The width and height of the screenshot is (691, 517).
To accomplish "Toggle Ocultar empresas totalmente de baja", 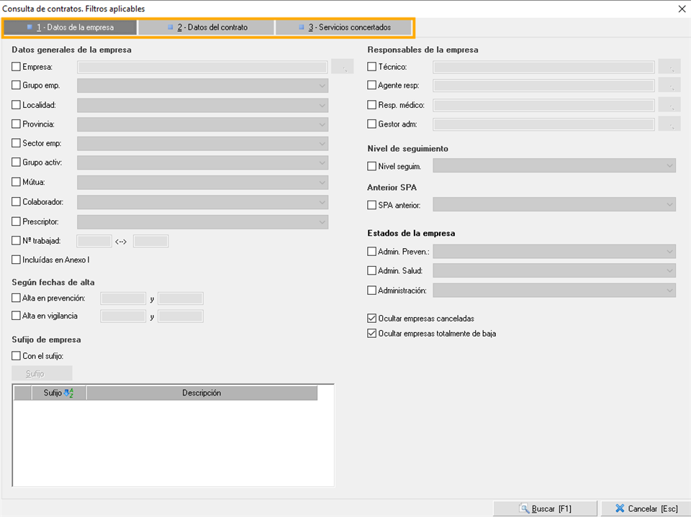I will coord(372,334).
